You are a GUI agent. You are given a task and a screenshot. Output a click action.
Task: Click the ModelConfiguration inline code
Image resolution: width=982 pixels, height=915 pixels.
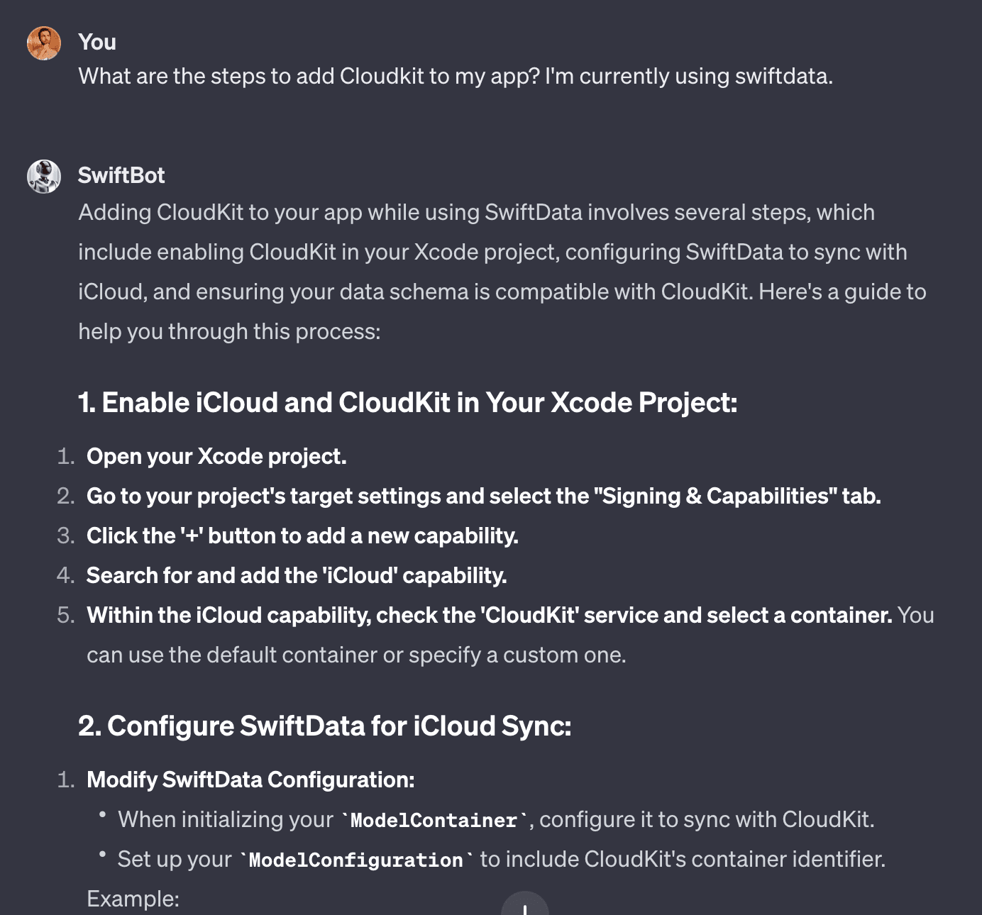[x=355, y=860]
